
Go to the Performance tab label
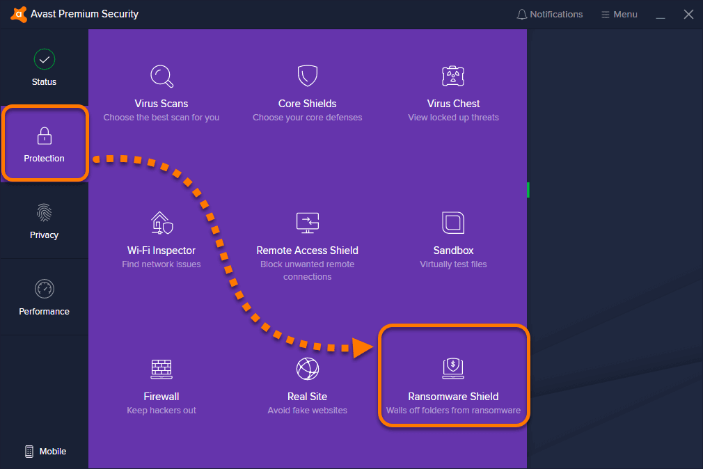[45, 312]
